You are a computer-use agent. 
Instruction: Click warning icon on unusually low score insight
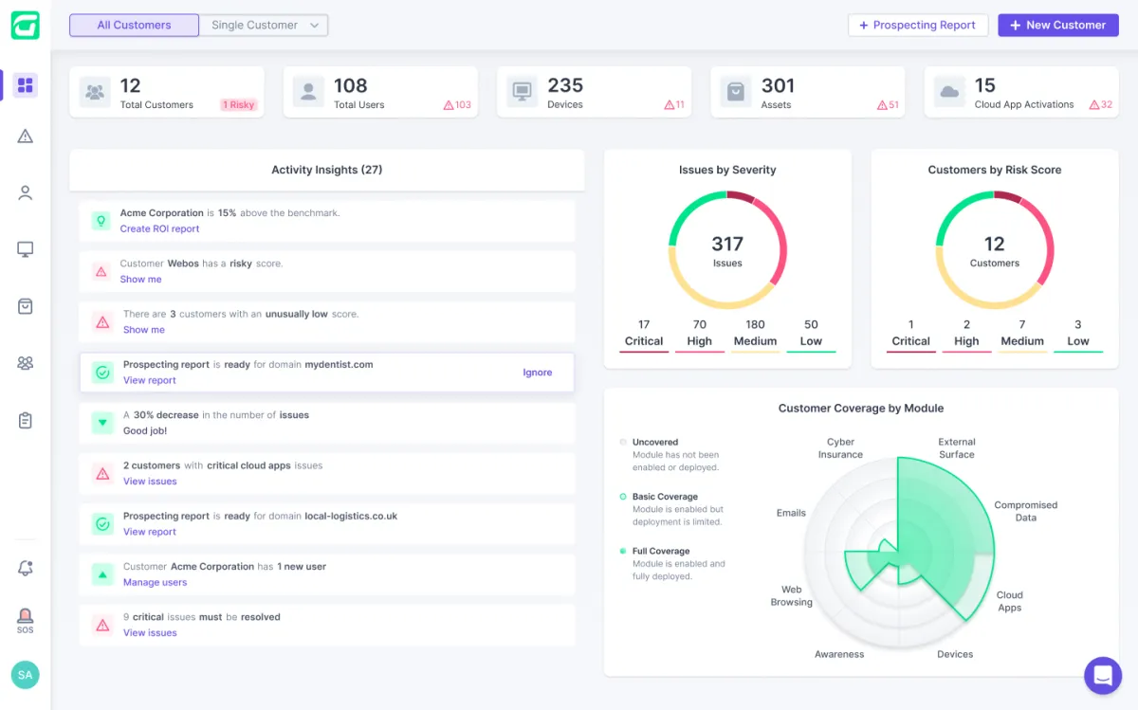(x=102, y=321)
